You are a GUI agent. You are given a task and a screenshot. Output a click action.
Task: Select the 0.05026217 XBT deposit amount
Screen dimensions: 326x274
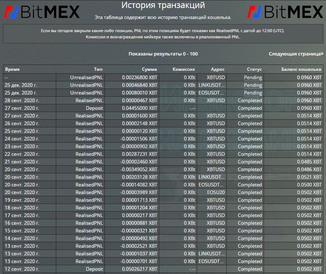pos(139,269)
